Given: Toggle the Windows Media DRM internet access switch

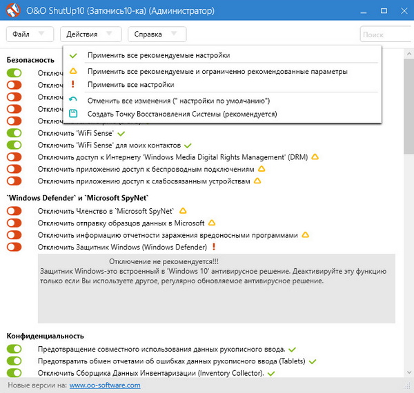Looking at the screenshot, I should pos(14,157).
